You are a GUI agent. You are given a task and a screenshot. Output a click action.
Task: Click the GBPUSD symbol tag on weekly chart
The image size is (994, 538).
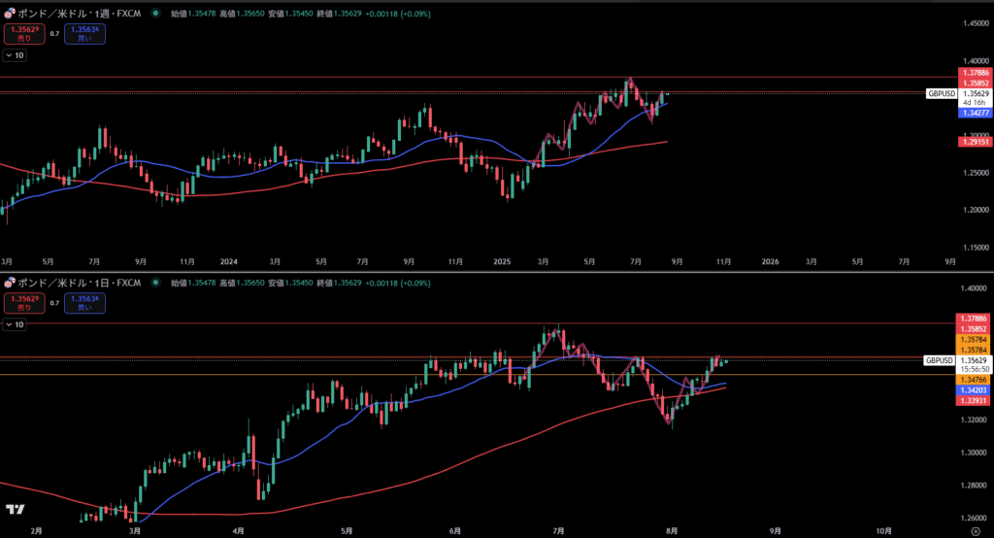pos(942,93)
